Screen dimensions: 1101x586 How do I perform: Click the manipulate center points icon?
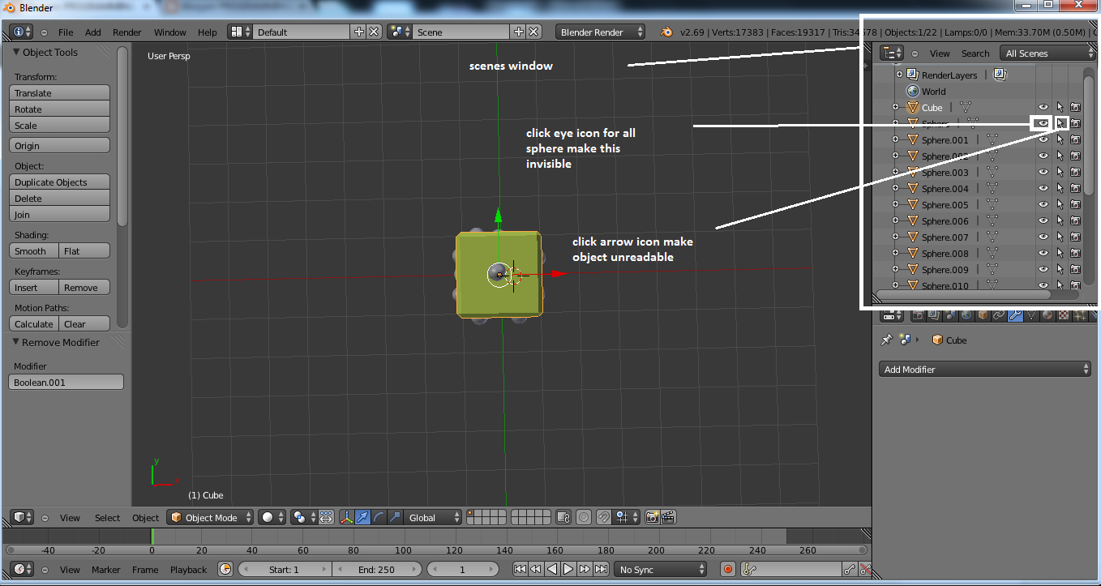point(325,517)
